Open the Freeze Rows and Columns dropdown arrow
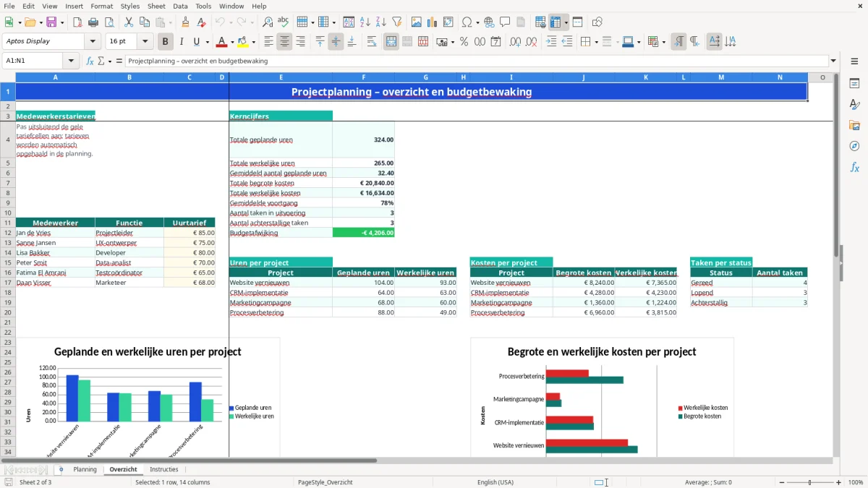868x488 pixels. point(566,22)
